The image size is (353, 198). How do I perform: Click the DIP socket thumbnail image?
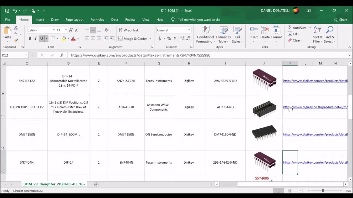tap(264, 109)
